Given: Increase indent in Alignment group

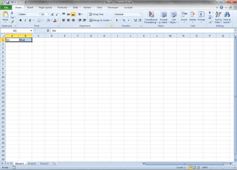Looking at the screenshot, I should click(84, 20).
